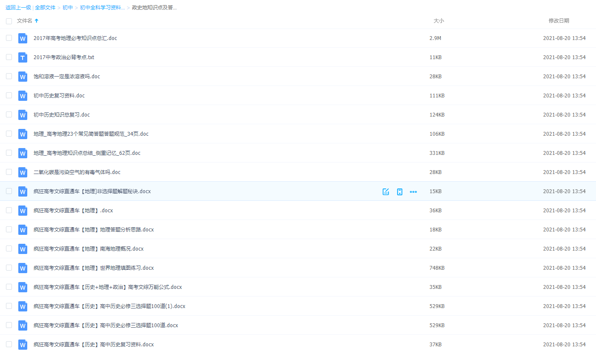This screenshot has width=596, height=351.
Task: Open the three-dots more options menu
Action: click(x=413, y=191)
